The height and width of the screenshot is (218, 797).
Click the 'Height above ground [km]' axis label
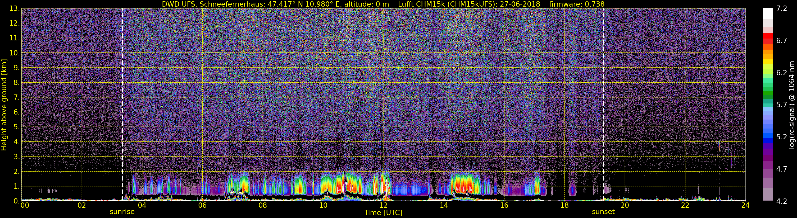coord(4,105)
